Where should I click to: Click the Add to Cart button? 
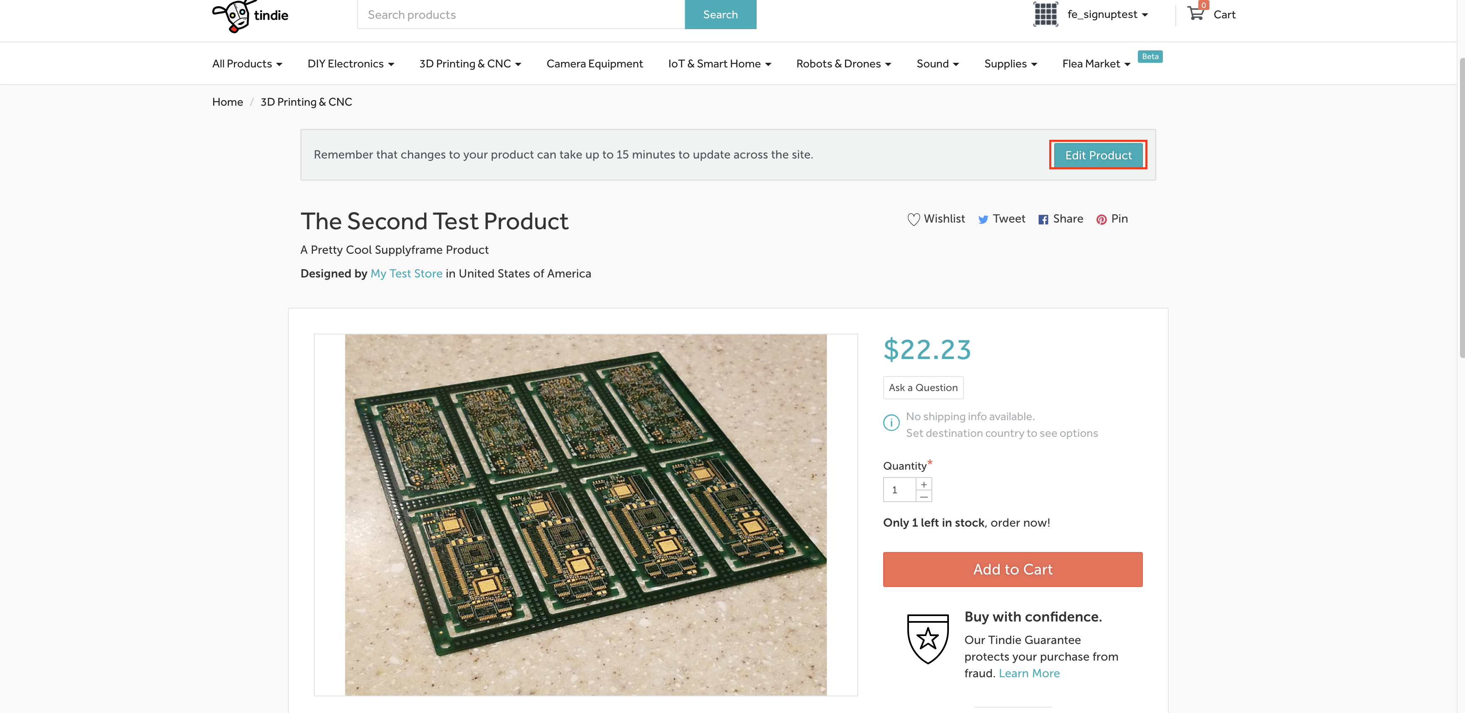point(1012,570)
